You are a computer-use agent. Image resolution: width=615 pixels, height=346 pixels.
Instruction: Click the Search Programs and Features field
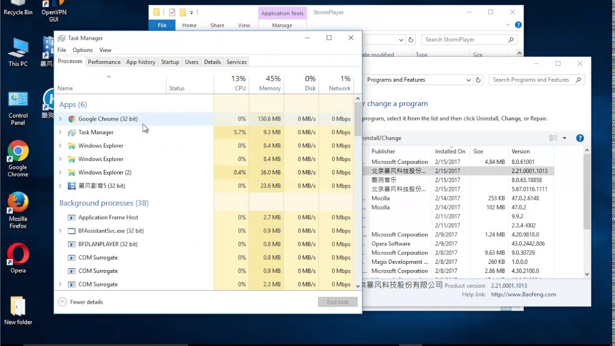(x=537, y=80)
